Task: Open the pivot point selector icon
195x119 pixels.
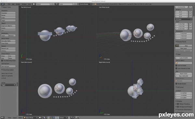Action: (x=45, y=117)
